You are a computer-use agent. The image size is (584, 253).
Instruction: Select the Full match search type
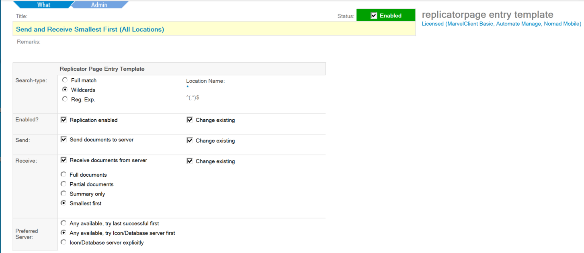pyautogui.click(x=65, y=80)
